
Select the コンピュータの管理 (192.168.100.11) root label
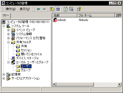point(28,22)
